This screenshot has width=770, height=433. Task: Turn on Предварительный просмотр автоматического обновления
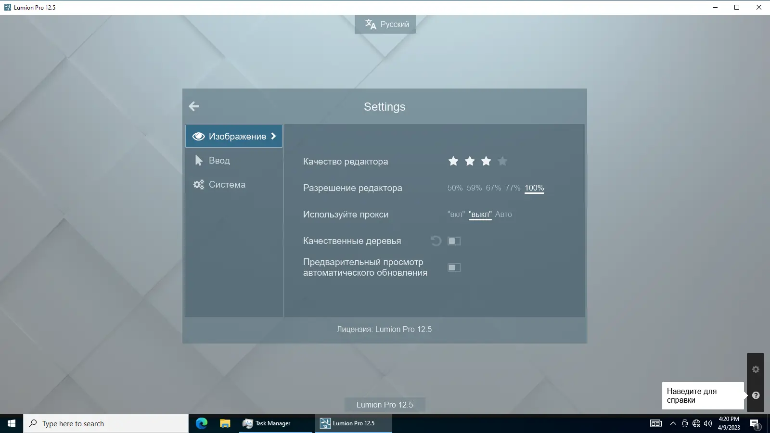(454, 267)
